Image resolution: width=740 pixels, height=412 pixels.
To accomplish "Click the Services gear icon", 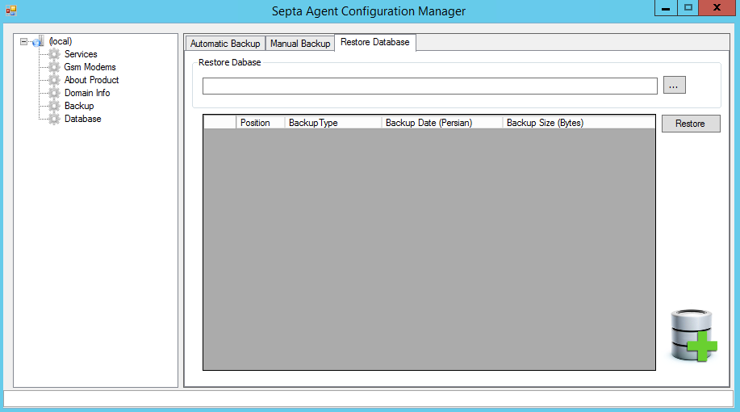I will (x=54, y=54).
